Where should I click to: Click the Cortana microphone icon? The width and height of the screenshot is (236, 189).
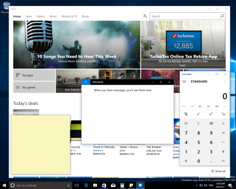68,185
